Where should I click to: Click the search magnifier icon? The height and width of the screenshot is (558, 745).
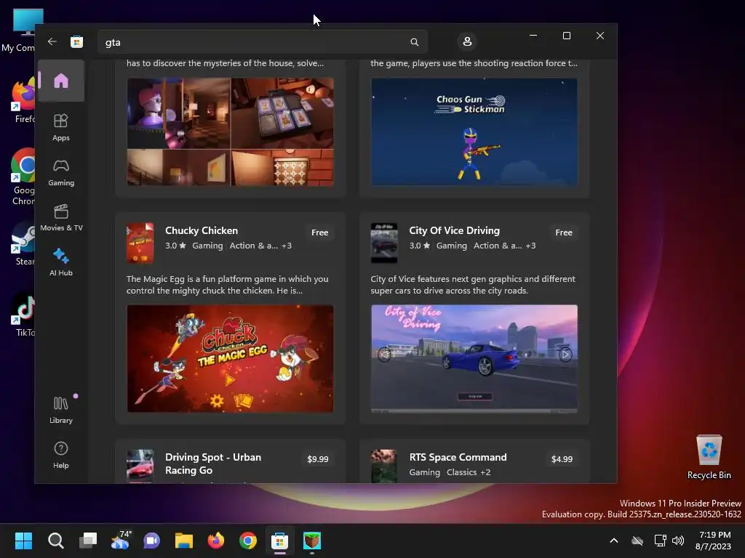pos(414,42)
